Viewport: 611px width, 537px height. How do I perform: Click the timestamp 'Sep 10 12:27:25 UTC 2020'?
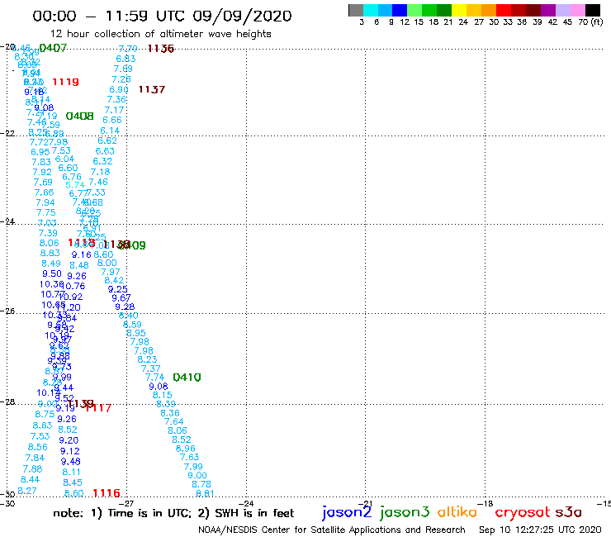click(540, 530)
